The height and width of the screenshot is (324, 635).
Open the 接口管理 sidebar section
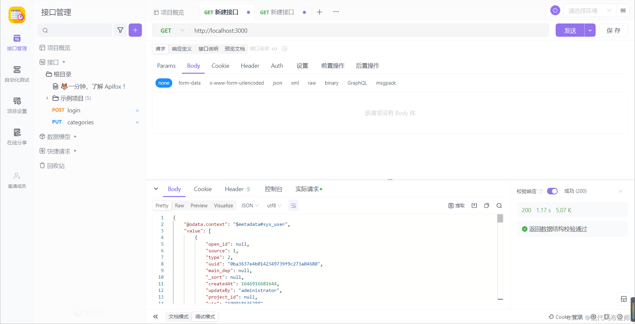17,43
